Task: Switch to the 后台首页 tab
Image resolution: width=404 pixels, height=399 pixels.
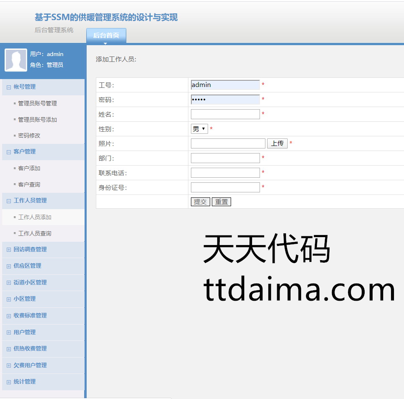Action: (106, 36)
